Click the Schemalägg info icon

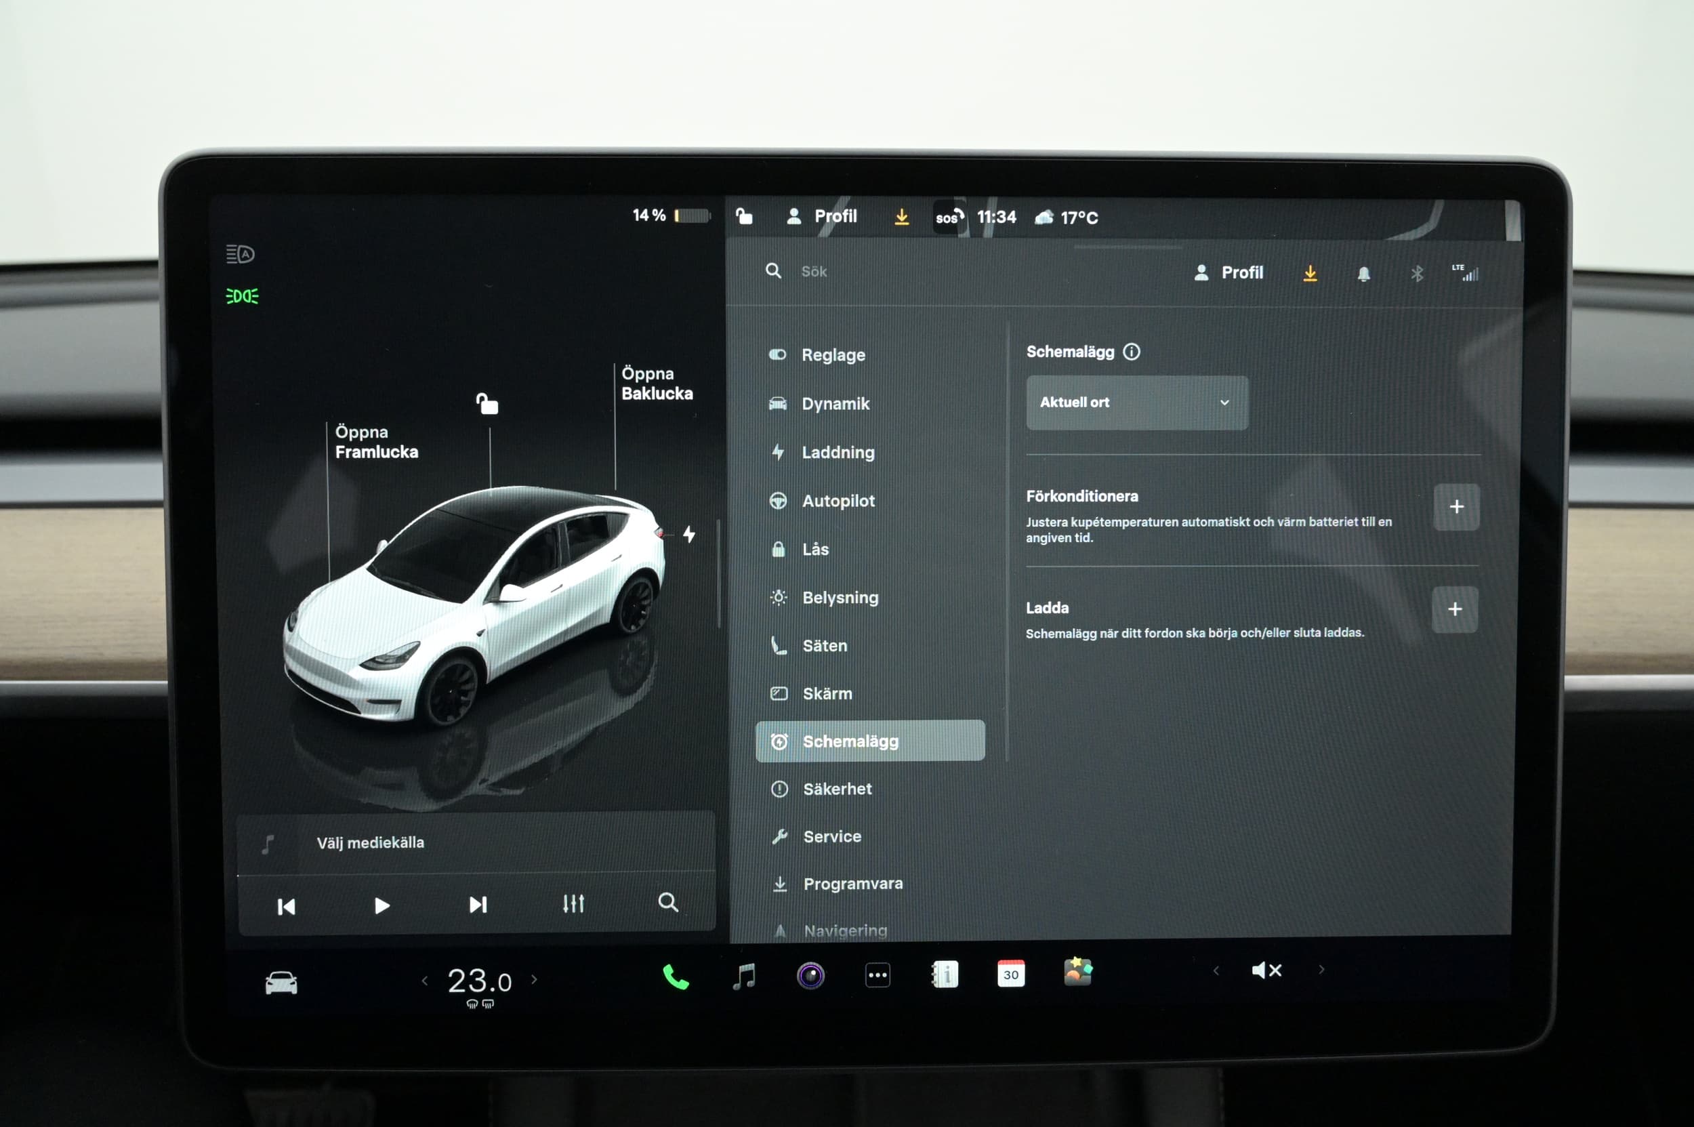[x=1131, y=352]
